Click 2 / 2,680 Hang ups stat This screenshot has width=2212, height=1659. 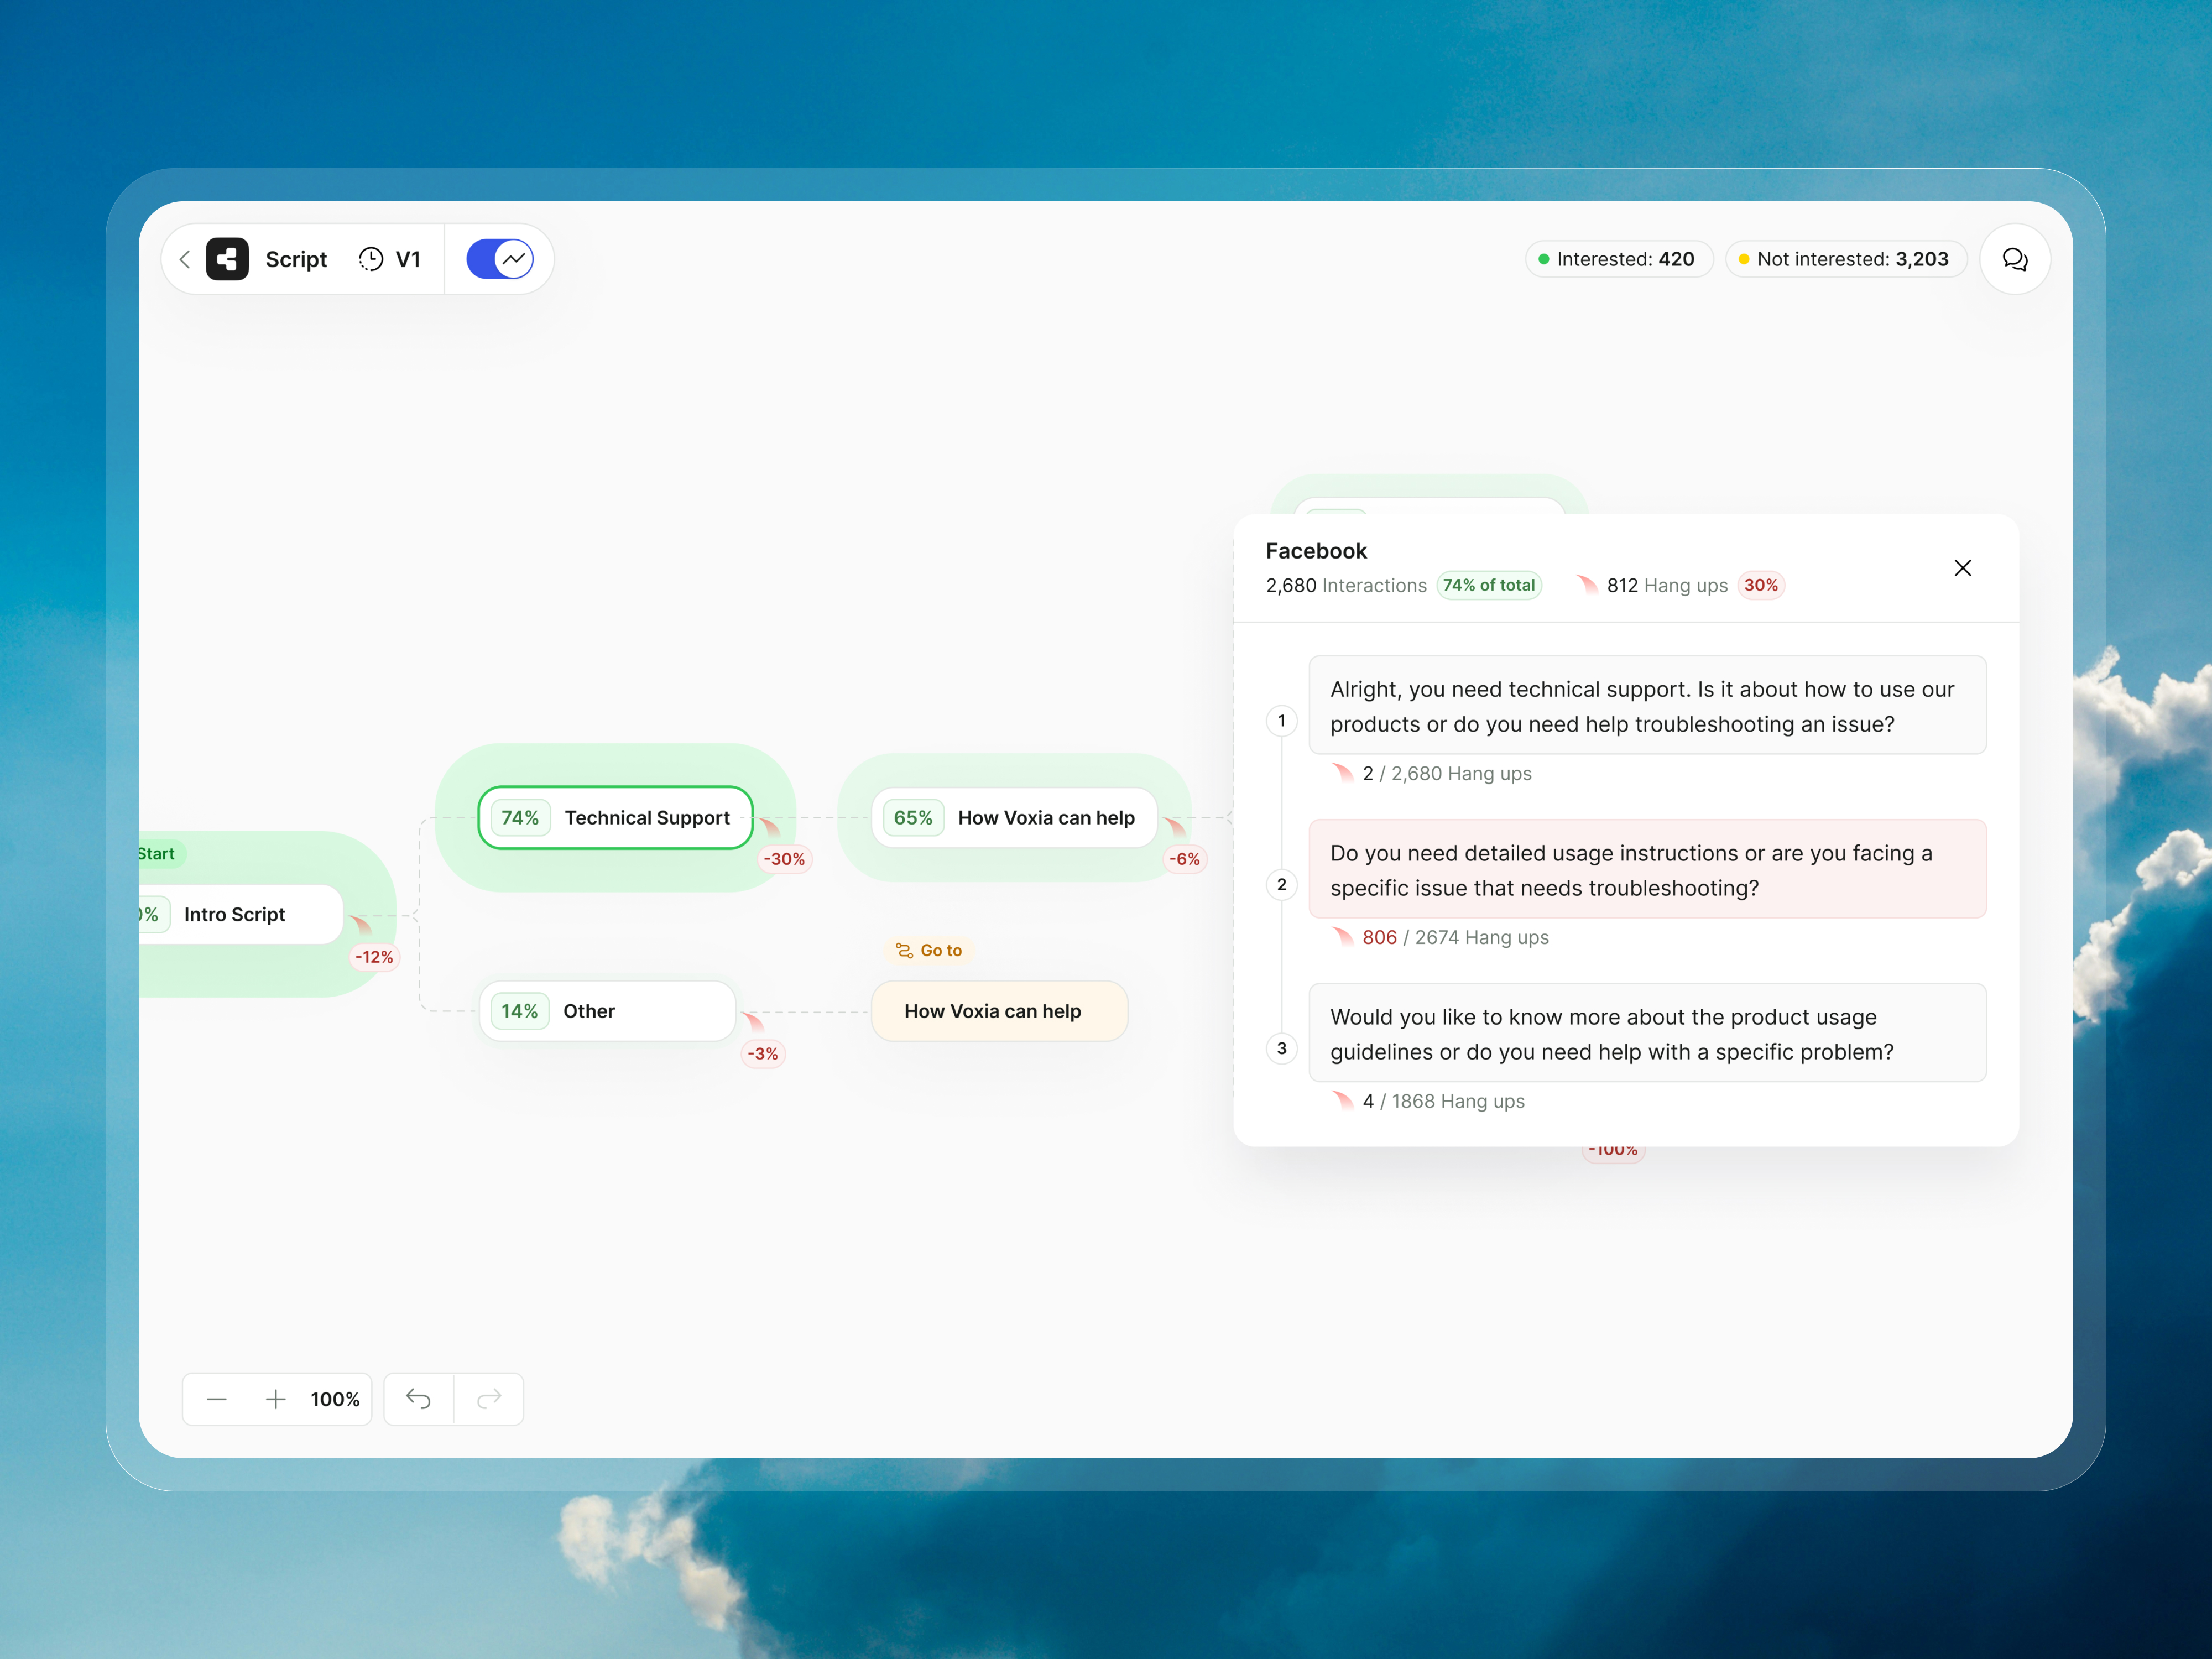tap(1446, 773)
